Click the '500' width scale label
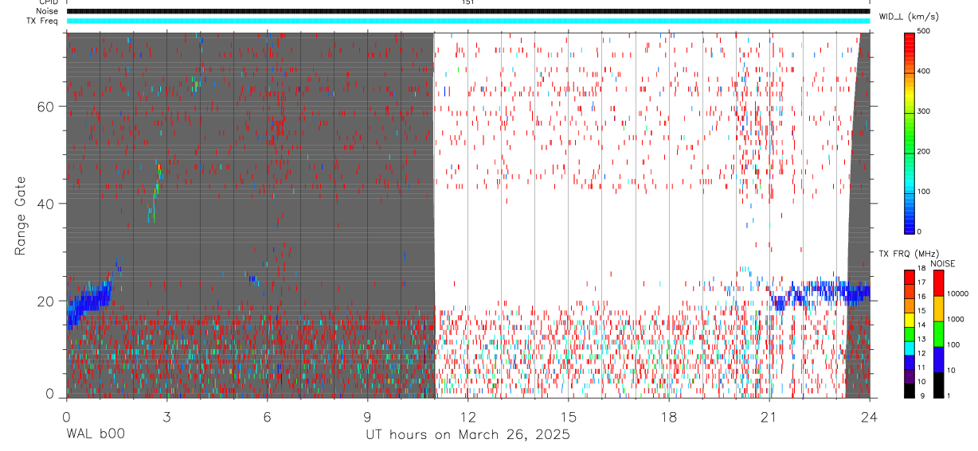 (924, 31)
